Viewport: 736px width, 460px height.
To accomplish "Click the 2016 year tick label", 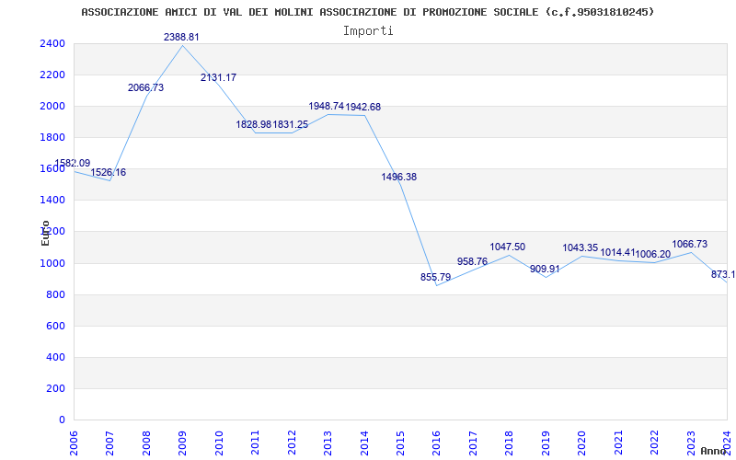I will tap(436, 443).
